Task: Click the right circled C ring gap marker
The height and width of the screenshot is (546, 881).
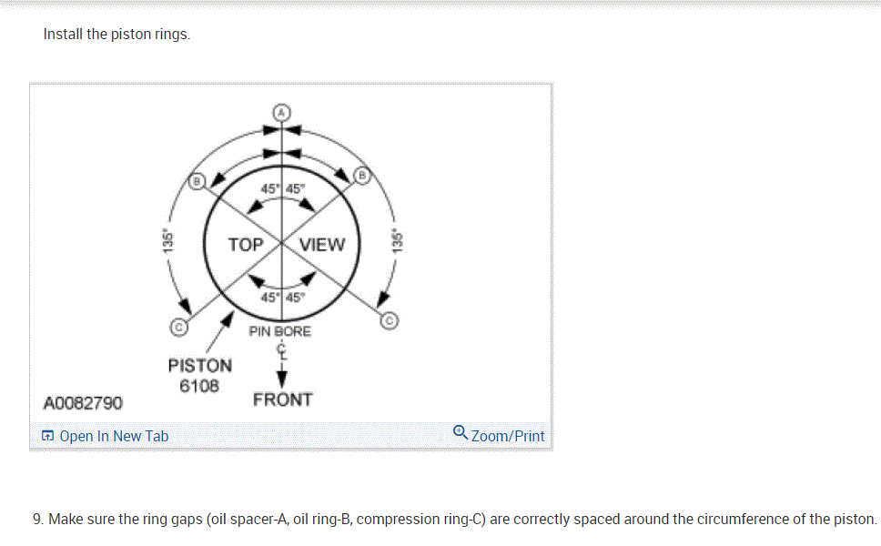Action: click(390, 320)
